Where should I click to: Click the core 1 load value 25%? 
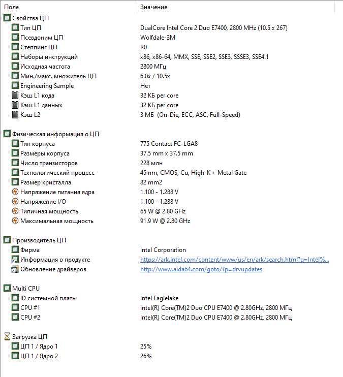click(146, 346)
